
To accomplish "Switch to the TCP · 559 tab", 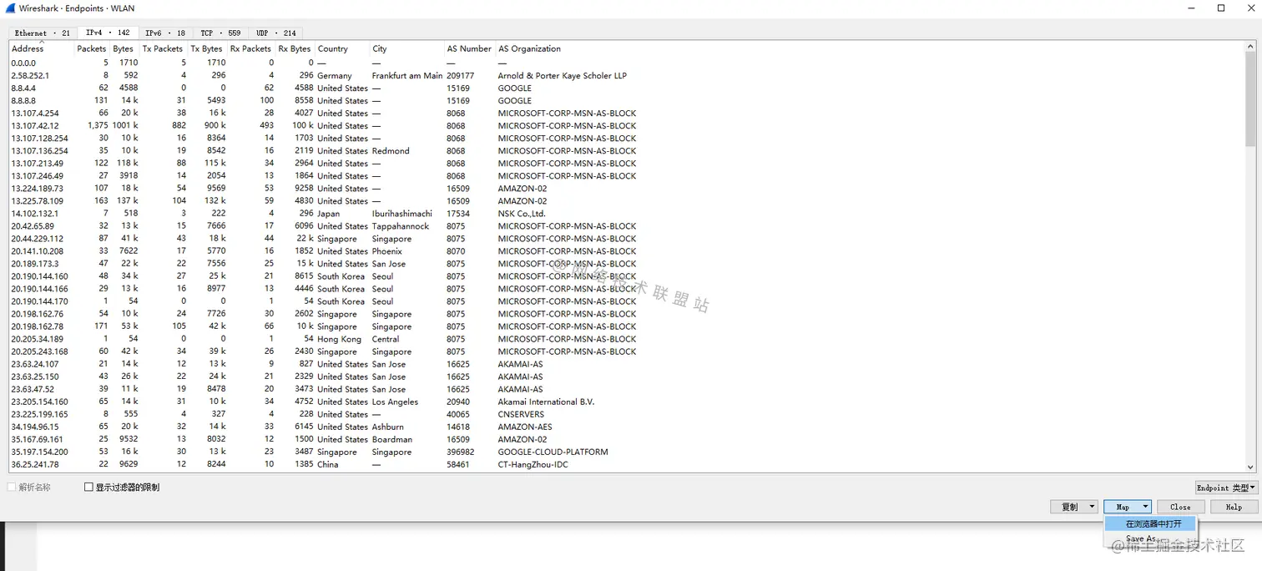I will (x=220, y=33).
